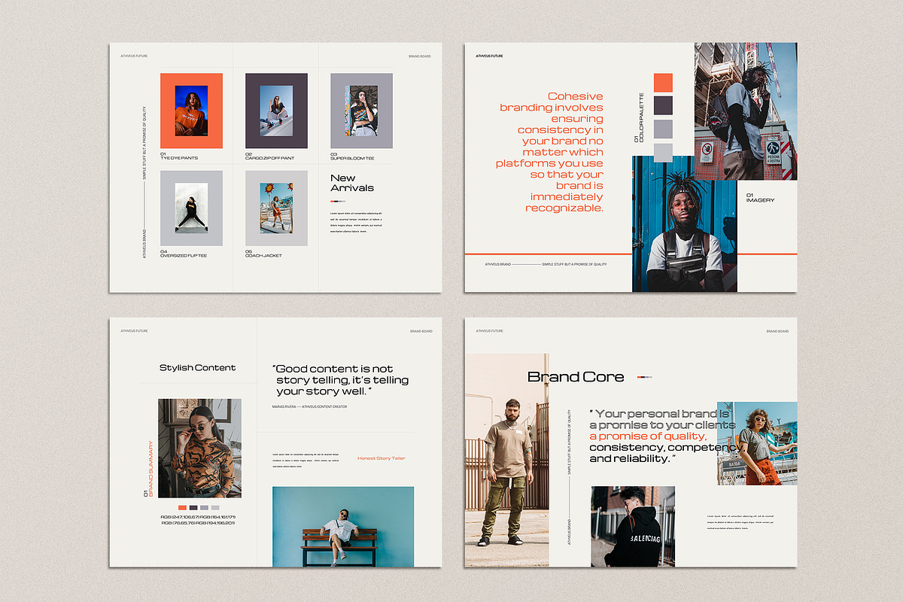Click the "01 TYE DYE PANTS" caption
Screen dimensions: 903x602
(179, 156)
